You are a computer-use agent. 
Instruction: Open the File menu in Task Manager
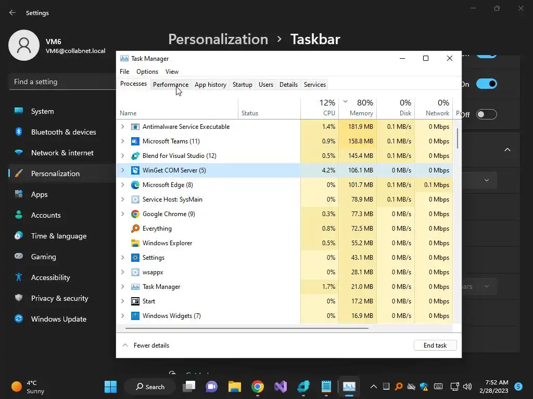click(x=124, y=72)
